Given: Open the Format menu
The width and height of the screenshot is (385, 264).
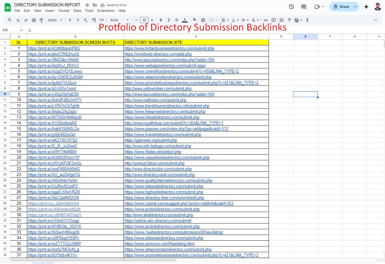Looking at the screenshot, I should (x=64, y=11).
